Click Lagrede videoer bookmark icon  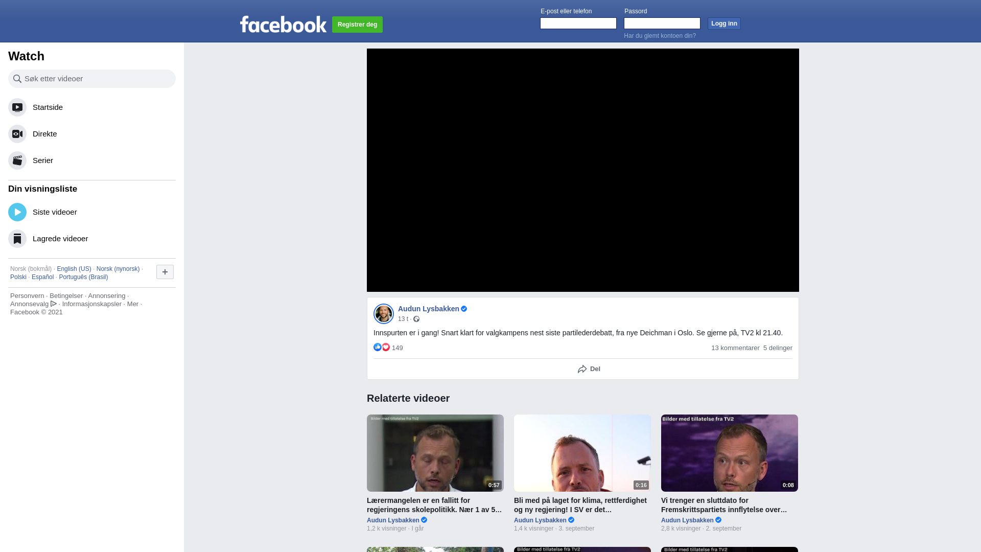click(x=17, y=239)
